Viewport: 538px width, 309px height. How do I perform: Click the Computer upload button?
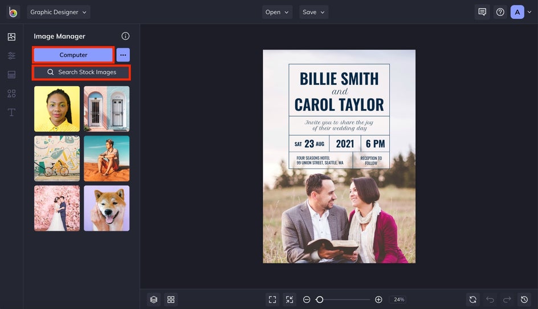pyautogui.click(x=74, y=55)
